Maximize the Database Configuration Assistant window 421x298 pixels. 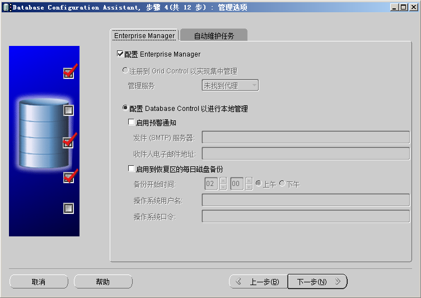point(403,7)
